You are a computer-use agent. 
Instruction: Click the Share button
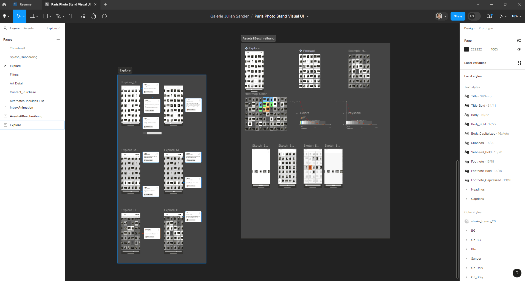pos(457,16)
